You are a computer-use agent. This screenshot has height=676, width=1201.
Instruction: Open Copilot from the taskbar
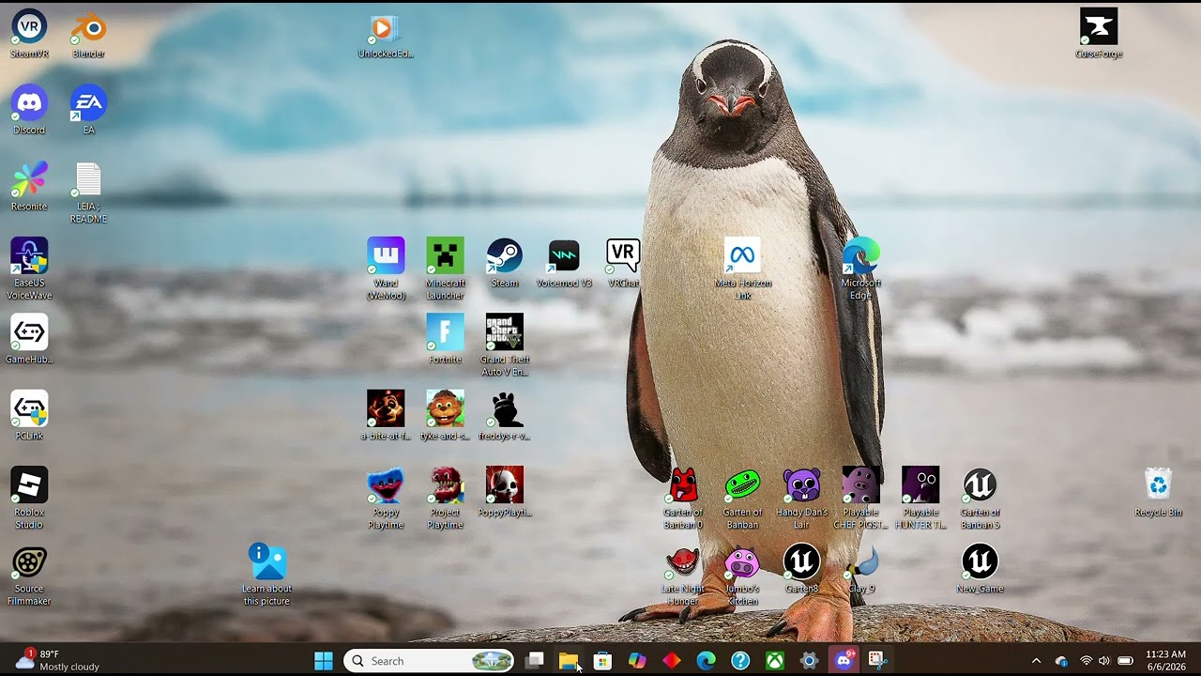pos(637,661)
